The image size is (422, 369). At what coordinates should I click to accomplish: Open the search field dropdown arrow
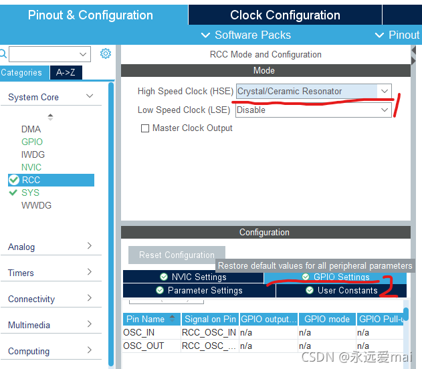click(x=83, y=54)
